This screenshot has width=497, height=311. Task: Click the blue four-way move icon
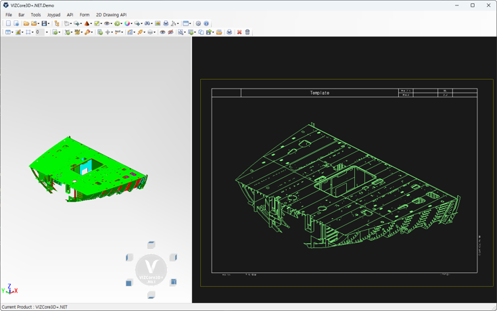pyautogui.click(x=108, y=32)
